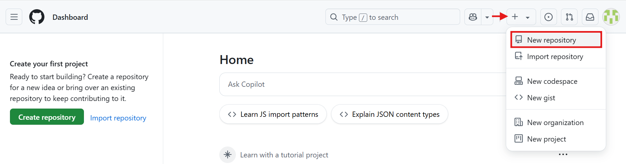Open the hamburger navigation menu
The image size is (626, 164).
pos(14,17)
